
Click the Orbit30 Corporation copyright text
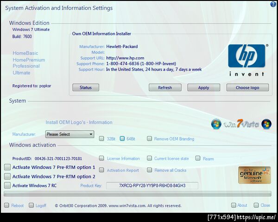[118, 206]
